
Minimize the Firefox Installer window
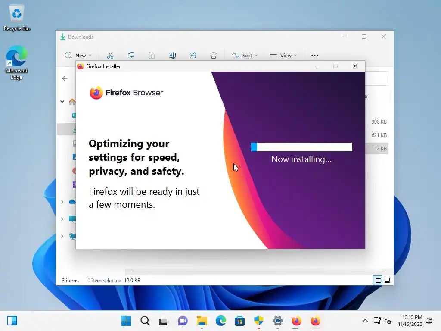[x=316, y=66]
